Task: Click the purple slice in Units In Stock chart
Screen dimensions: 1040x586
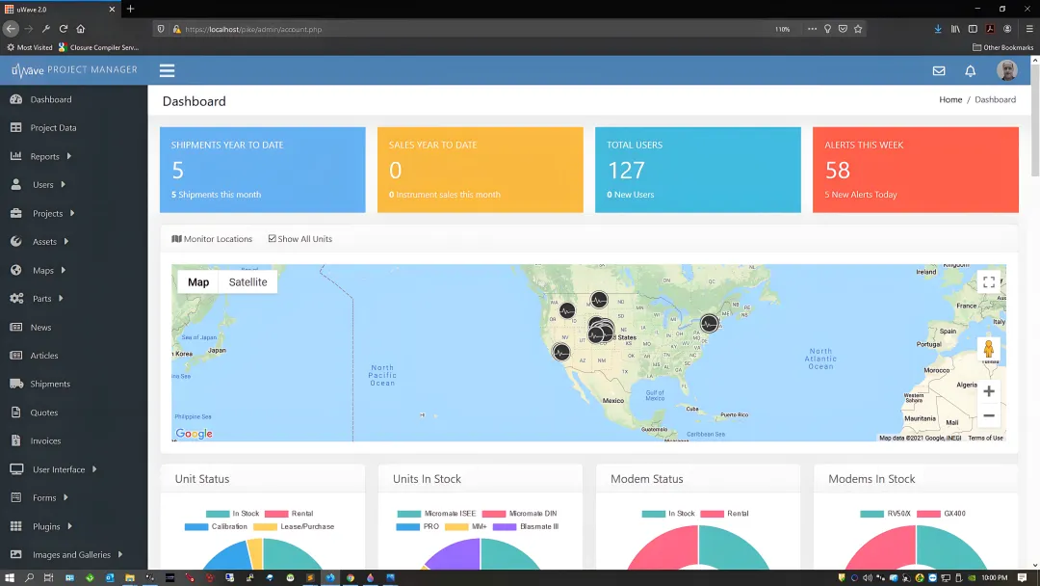Action: (x=456, y=554)
